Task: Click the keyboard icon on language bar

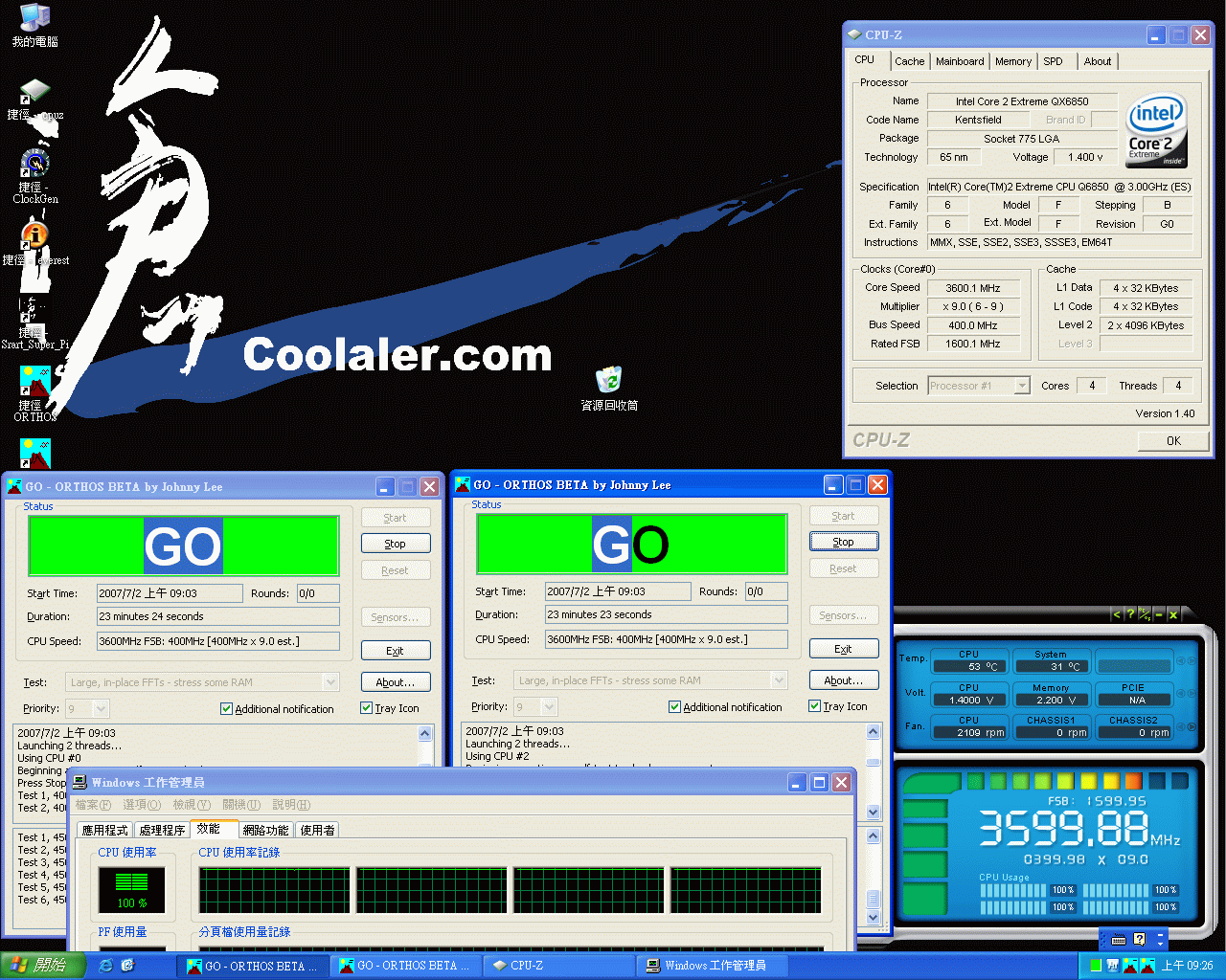Action: [x=1119, y=940]
